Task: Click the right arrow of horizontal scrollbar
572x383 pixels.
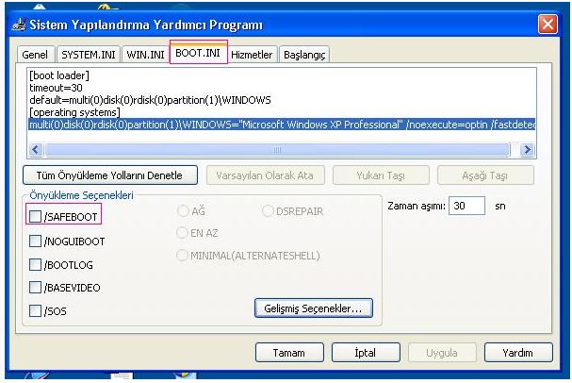Action: [x=527, y=149]
